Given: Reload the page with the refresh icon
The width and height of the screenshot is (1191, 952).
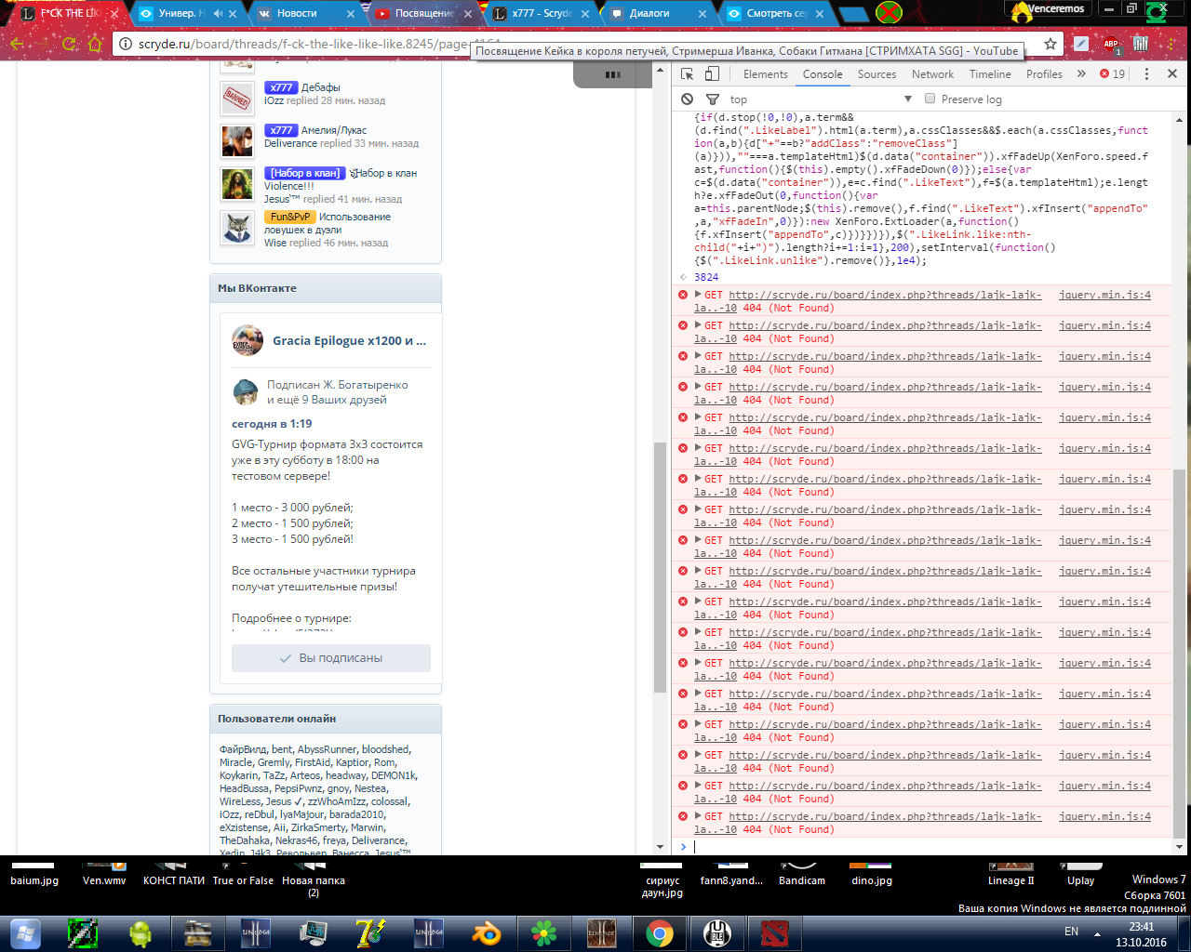Looking at the screenshot, I should tap(70, 44).
